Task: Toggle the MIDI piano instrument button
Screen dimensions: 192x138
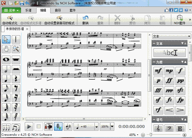Action: tap(48, 126)
